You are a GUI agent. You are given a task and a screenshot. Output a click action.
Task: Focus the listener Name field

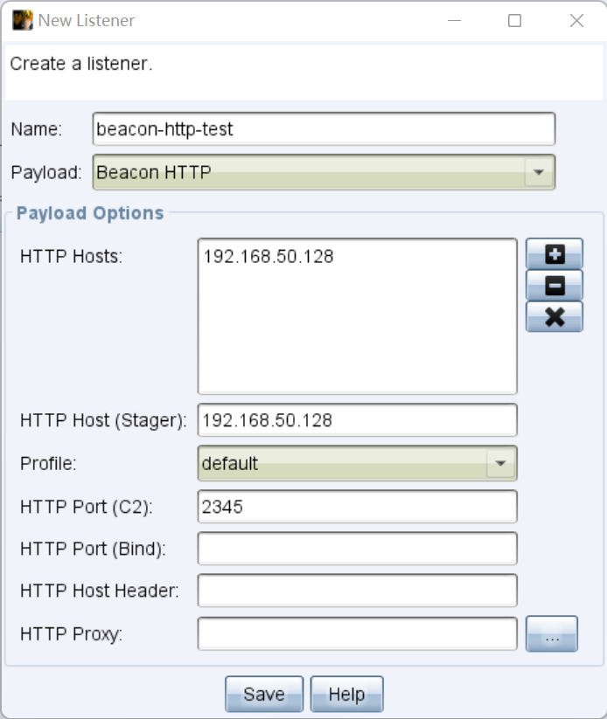[323, 129]
